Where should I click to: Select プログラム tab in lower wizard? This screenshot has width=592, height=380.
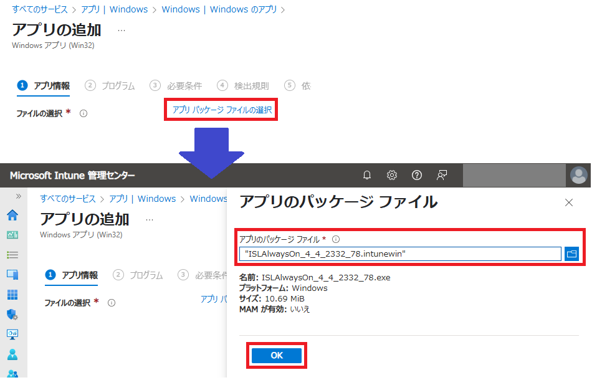[x=138, y=275]
